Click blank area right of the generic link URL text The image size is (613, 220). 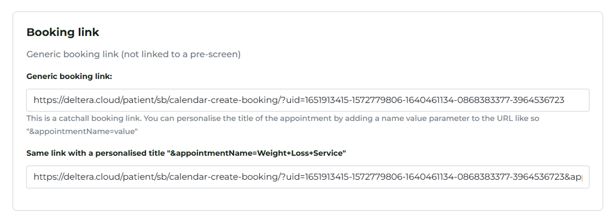click(577, 100)
